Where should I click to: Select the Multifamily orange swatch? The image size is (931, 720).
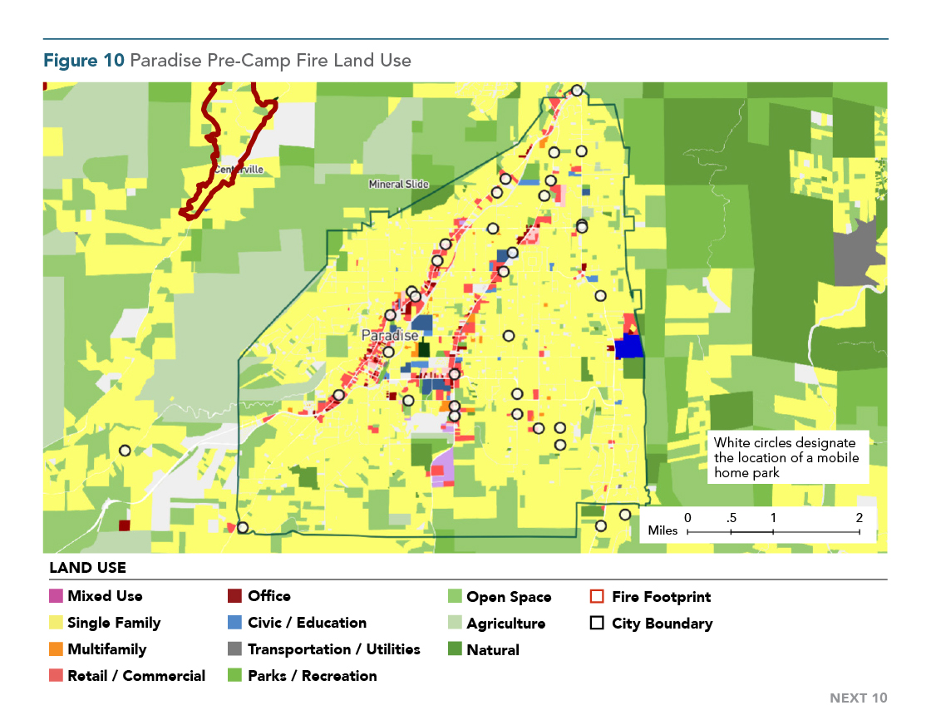[x=56, y=648]
